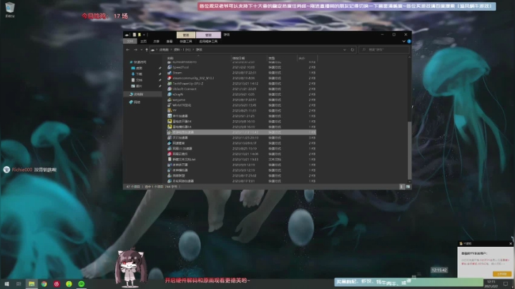The height and width of the screenshot is (289, 515).
Task: Expand the ribbon with the chevron
Action: [x=403, y=41]
